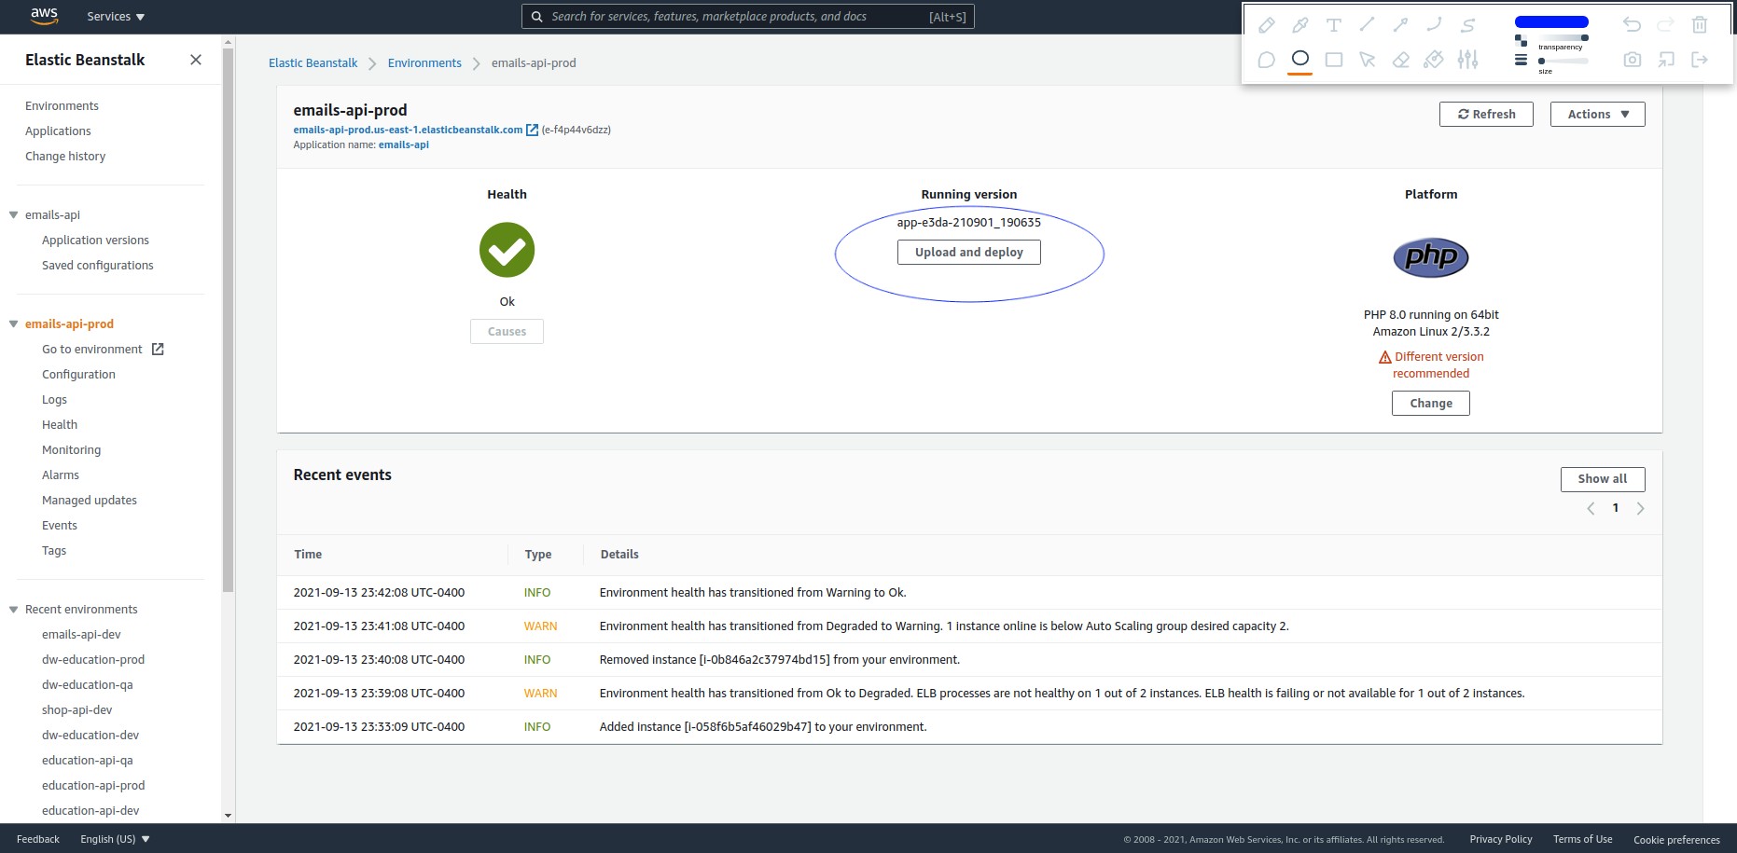Open the AWS home logo
Viewport: 1737px width, 853px height.
(44, 16)
